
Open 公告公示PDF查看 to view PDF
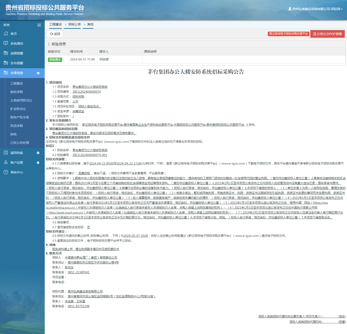click(x=327, y=34)
